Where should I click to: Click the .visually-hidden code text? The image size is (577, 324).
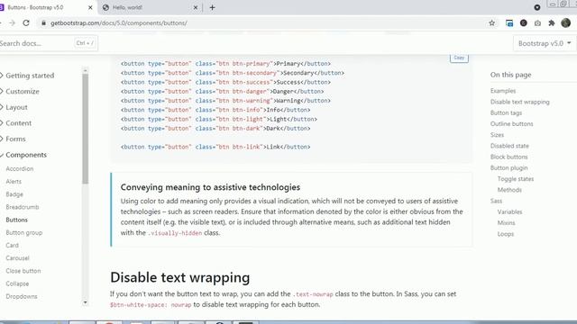[175, 233]
